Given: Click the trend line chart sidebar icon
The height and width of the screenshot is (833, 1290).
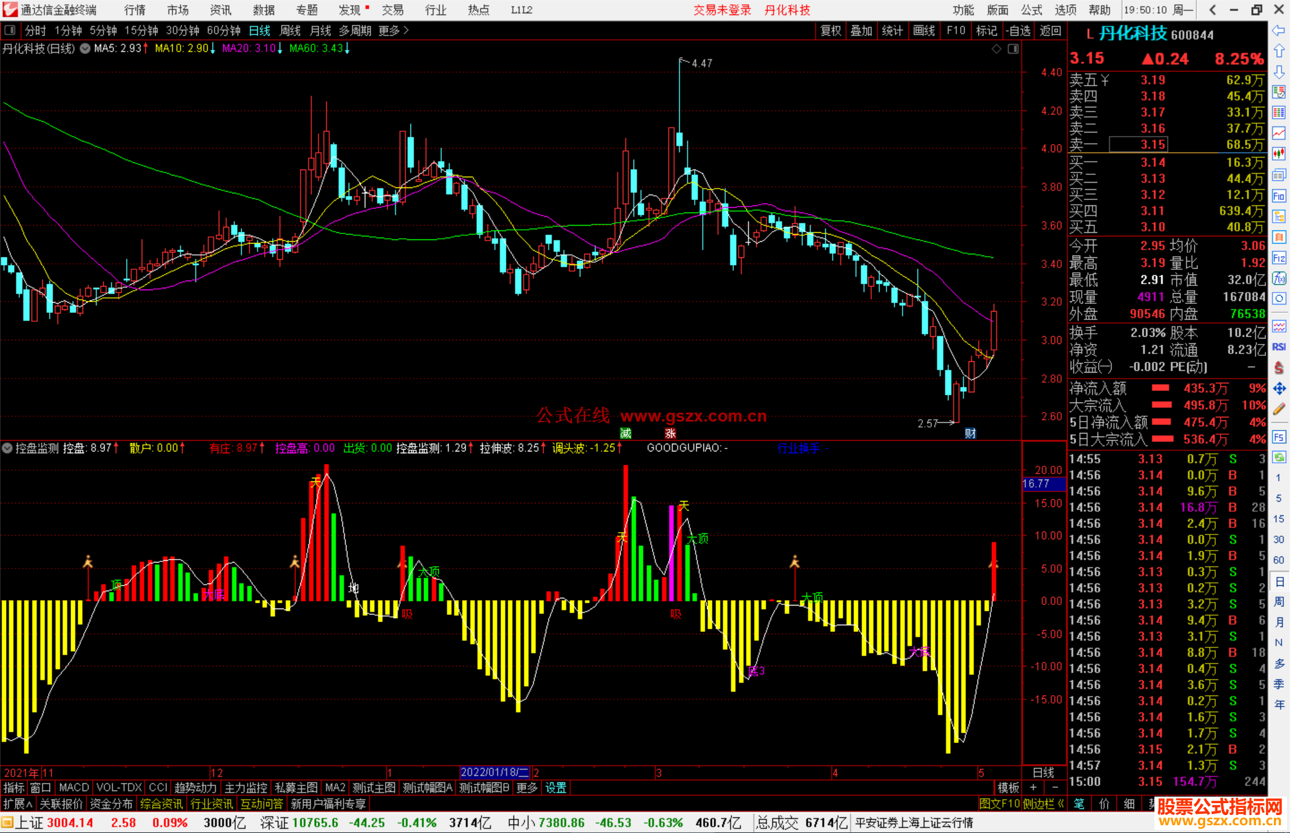Looking at the screenshot, I should point(1279,133).
